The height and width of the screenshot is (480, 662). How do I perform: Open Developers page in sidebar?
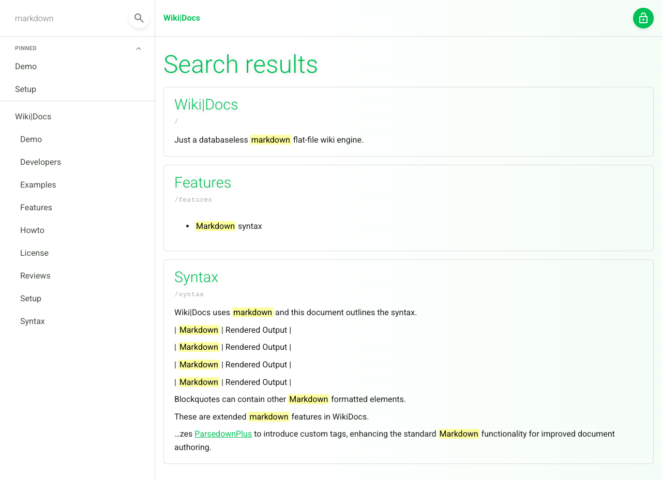[40, 162]
